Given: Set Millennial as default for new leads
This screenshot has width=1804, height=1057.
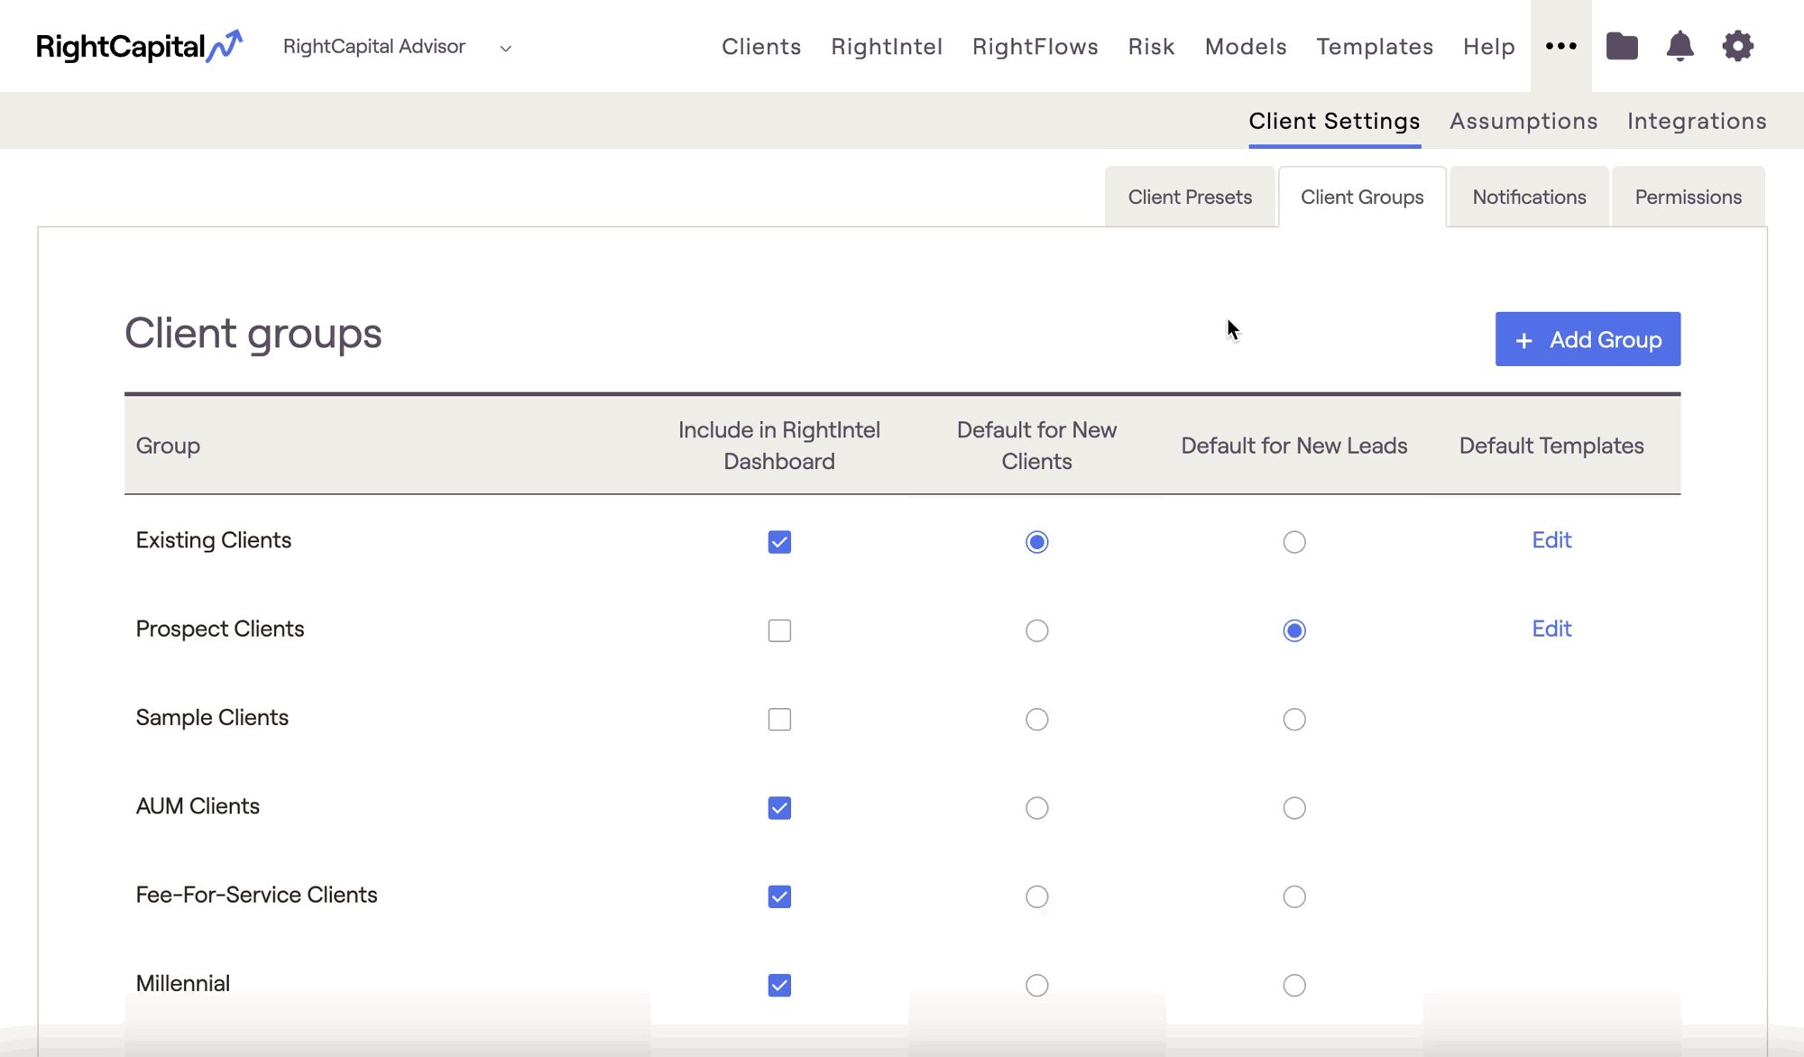Looking at the screenshot, I should coord(1294,986).
